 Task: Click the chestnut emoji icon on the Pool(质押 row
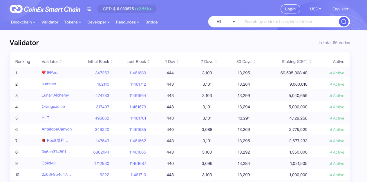pyautogui.click(x=44, y=141)
